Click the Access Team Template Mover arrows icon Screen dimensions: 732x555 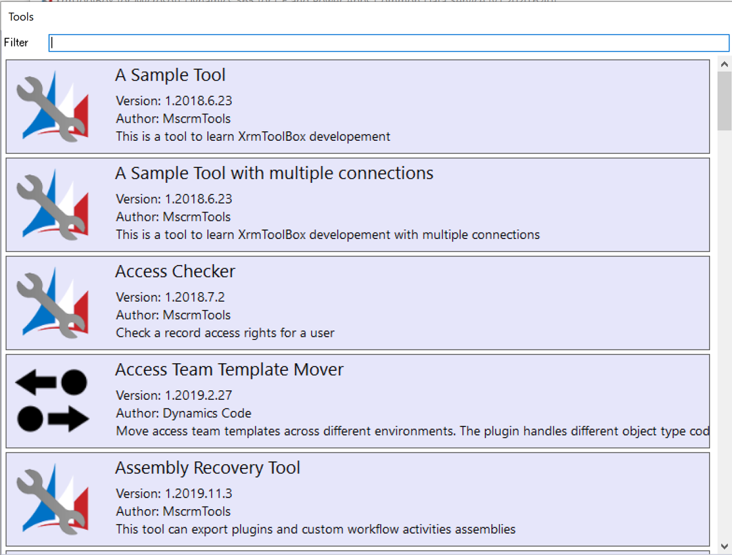pyautogui.click(x=52, y=401)
